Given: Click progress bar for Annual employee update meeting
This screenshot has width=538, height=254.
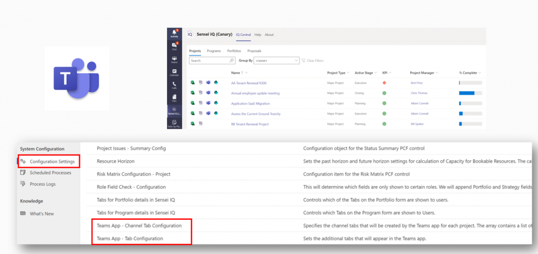Looking at the screenshot, I should pos(470,93).
